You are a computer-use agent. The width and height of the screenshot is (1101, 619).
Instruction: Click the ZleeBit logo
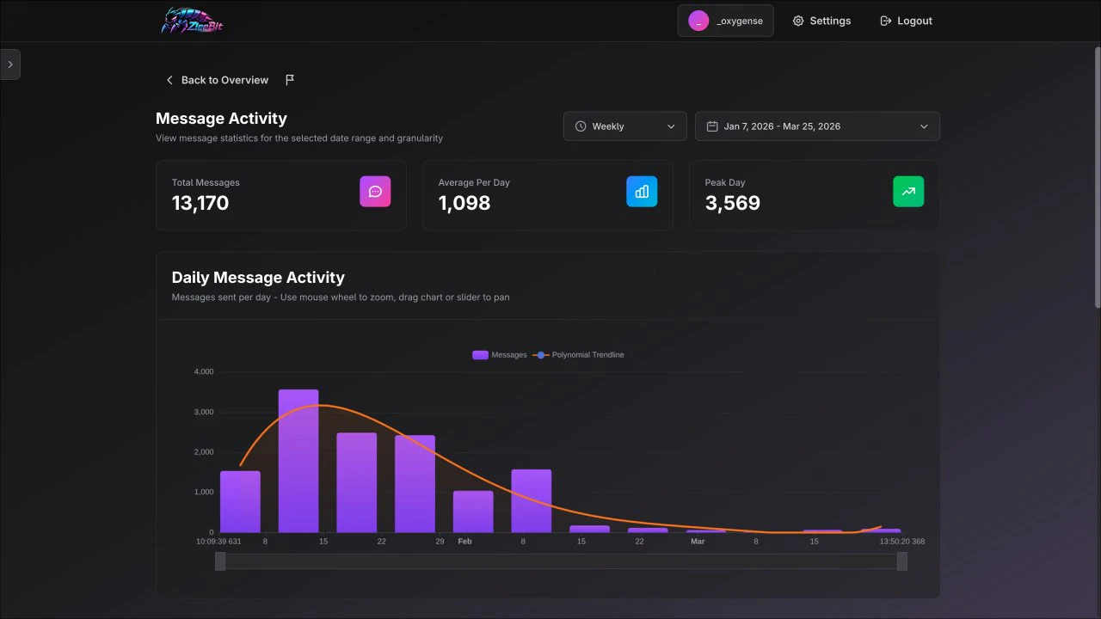[191, 20]
